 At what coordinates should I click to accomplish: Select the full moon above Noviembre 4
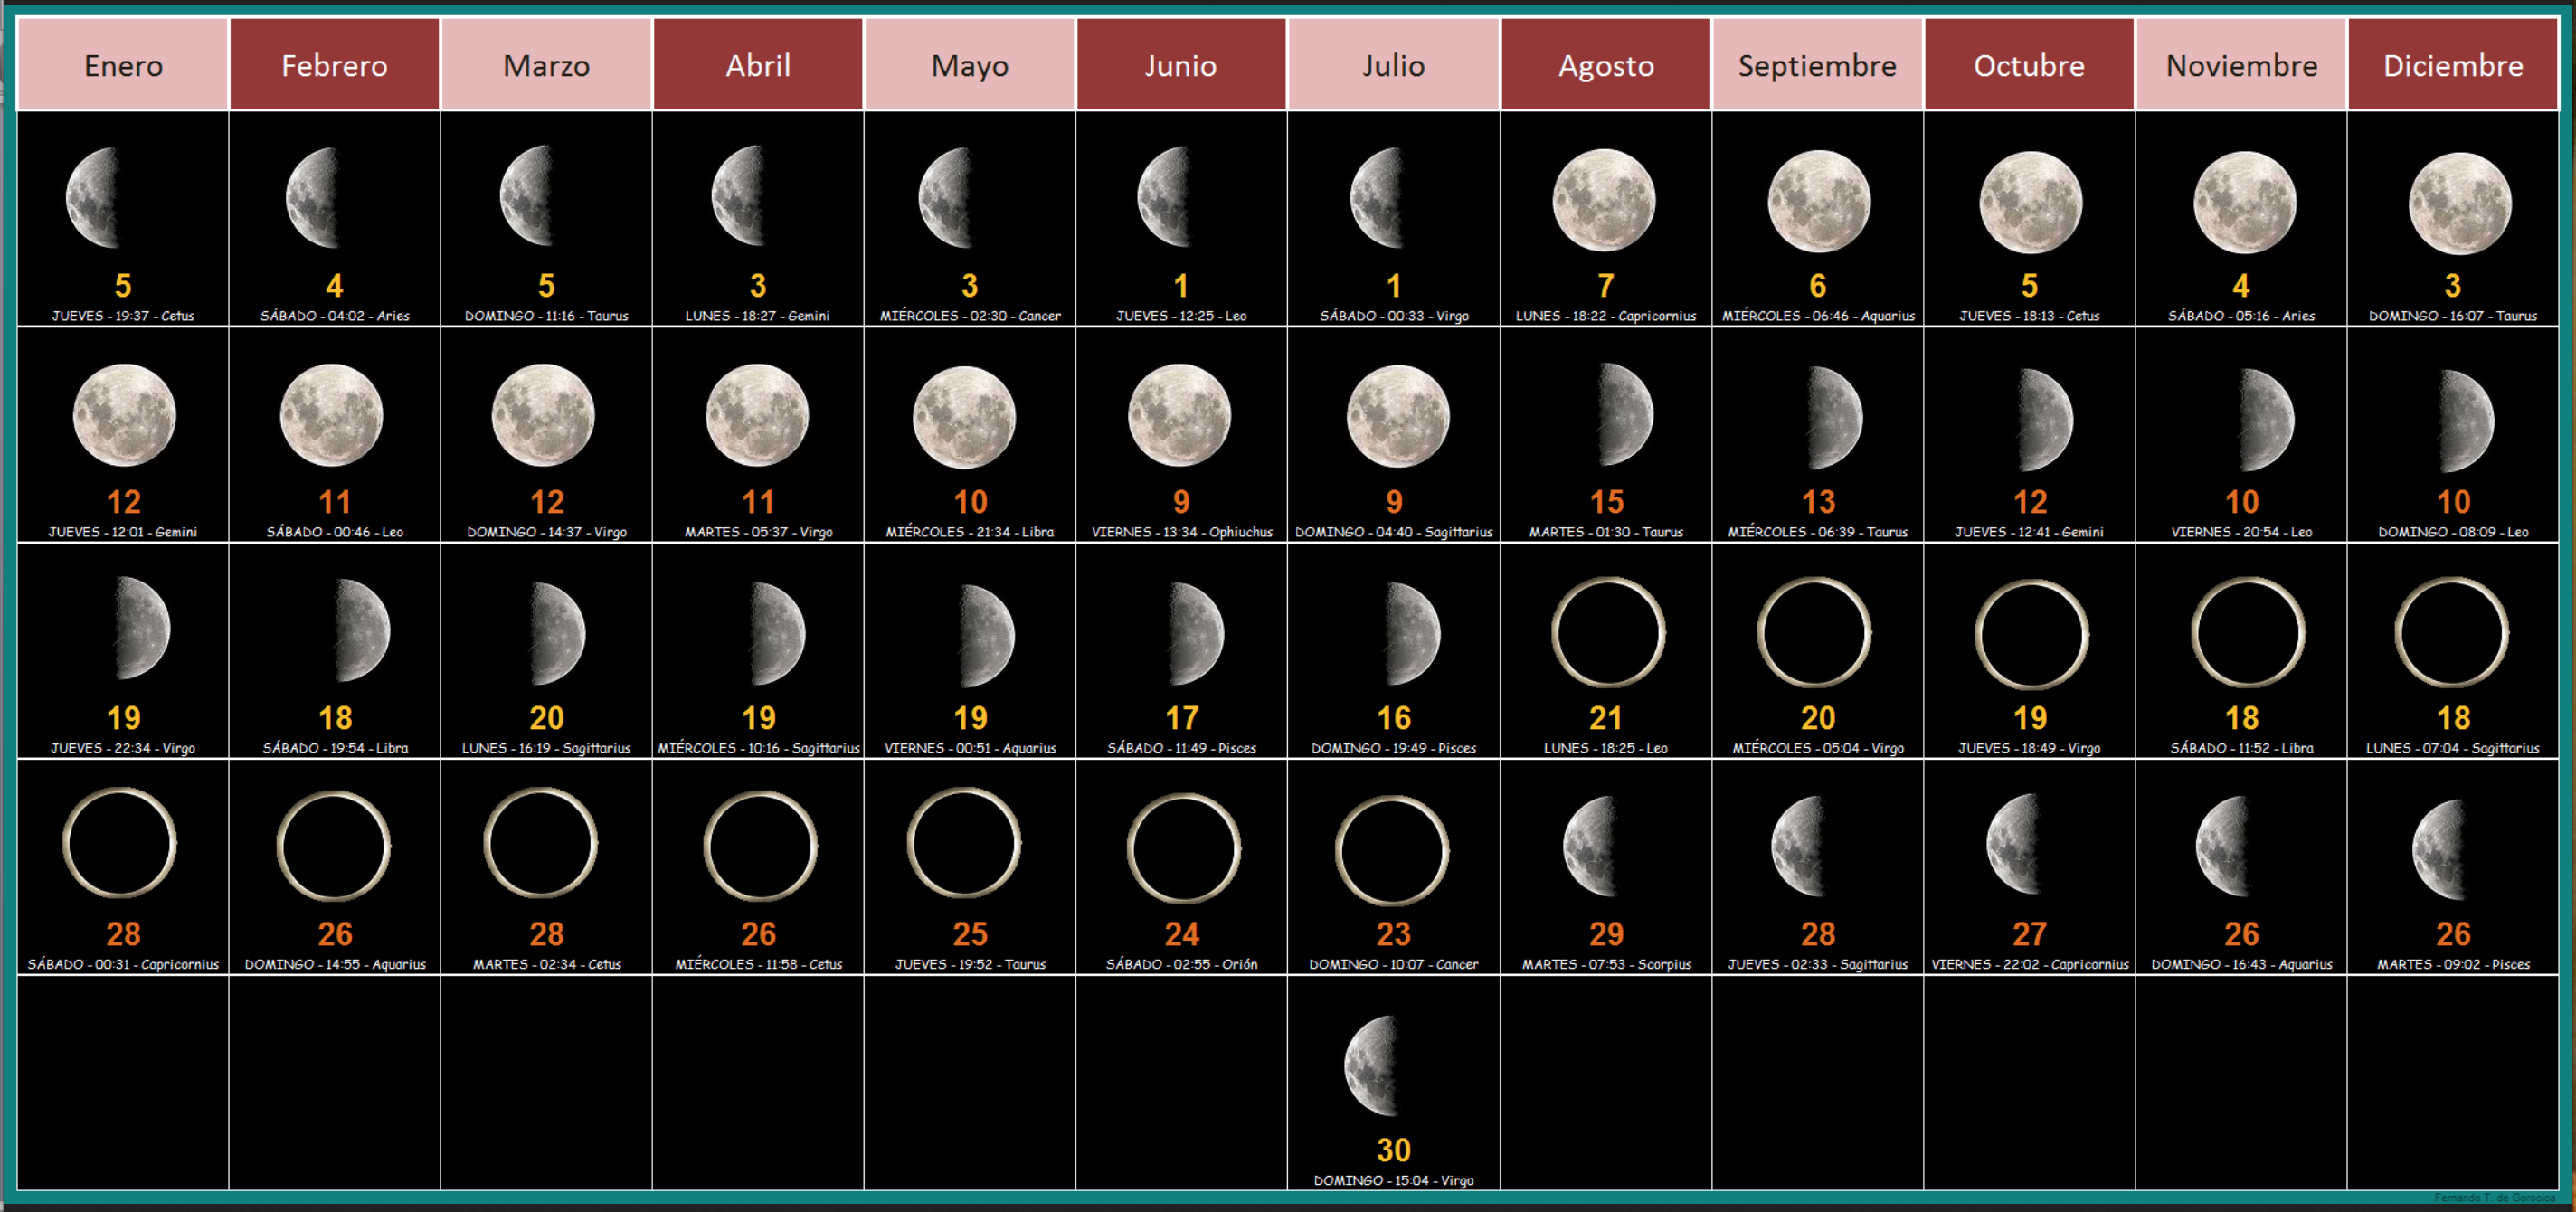pyautogui.click(x=2245, y=203)
